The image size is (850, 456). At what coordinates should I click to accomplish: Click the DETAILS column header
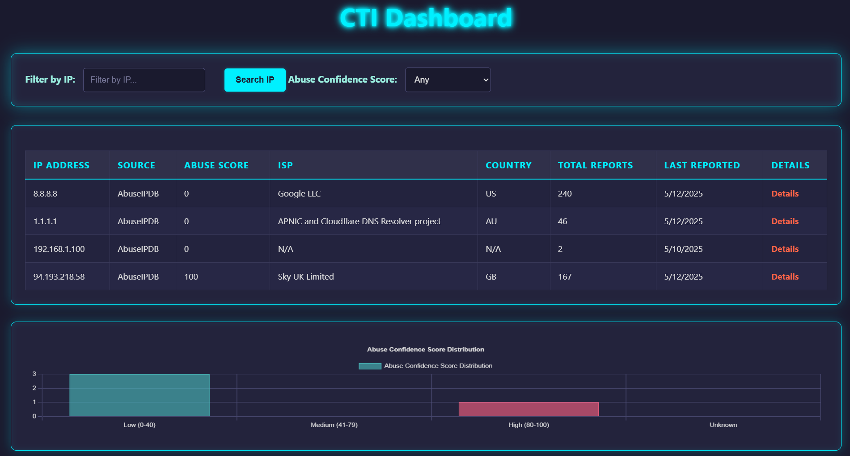coord(795,165)
